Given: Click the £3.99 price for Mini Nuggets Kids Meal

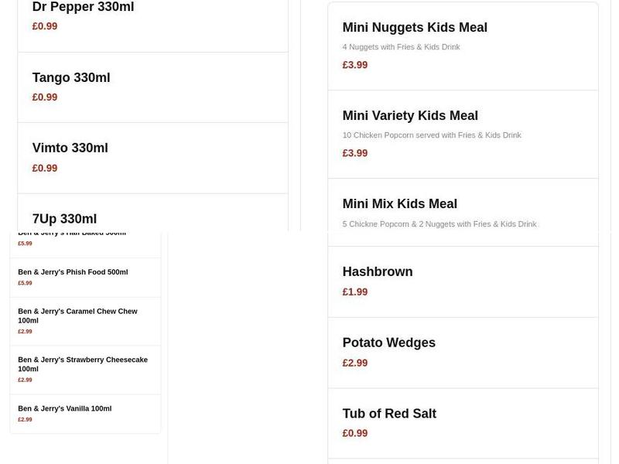Looking at the screenshot, I should click(x=355, y=64).
